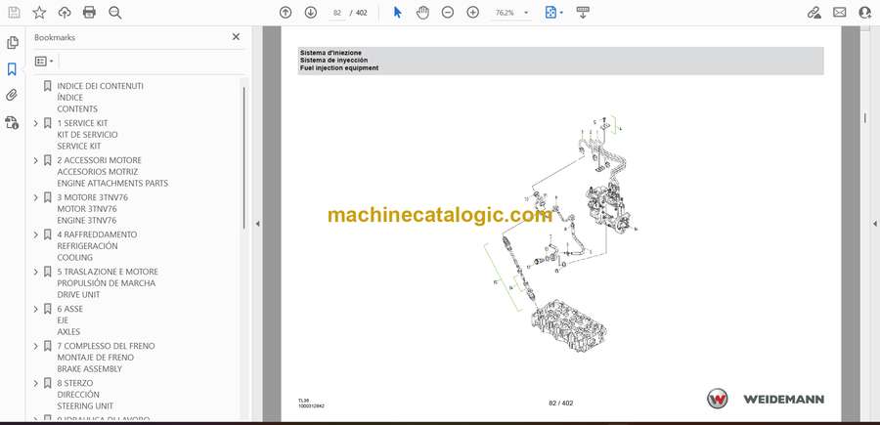This screenshot has width=880, height=425.
Task: Show the Attachments paperclip panel
Action: coord(12,96)
